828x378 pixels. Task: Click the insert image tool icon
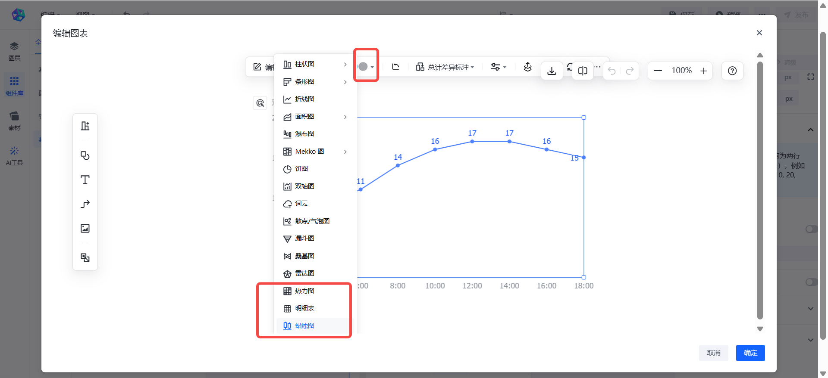85,228
